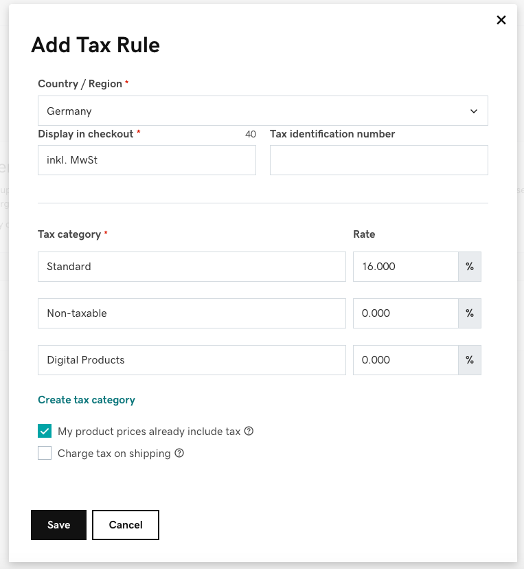Viewport: 524px width, 569px height.
Task: Edit the Non-taxable category name field
Action: tap(192, 313)
